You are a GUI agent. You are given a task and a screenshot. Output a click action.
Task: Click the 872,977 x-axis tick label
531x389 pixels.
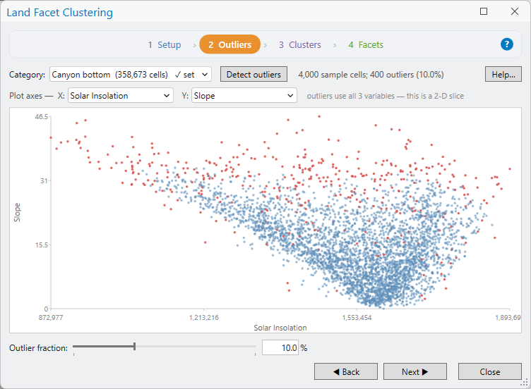51,318
